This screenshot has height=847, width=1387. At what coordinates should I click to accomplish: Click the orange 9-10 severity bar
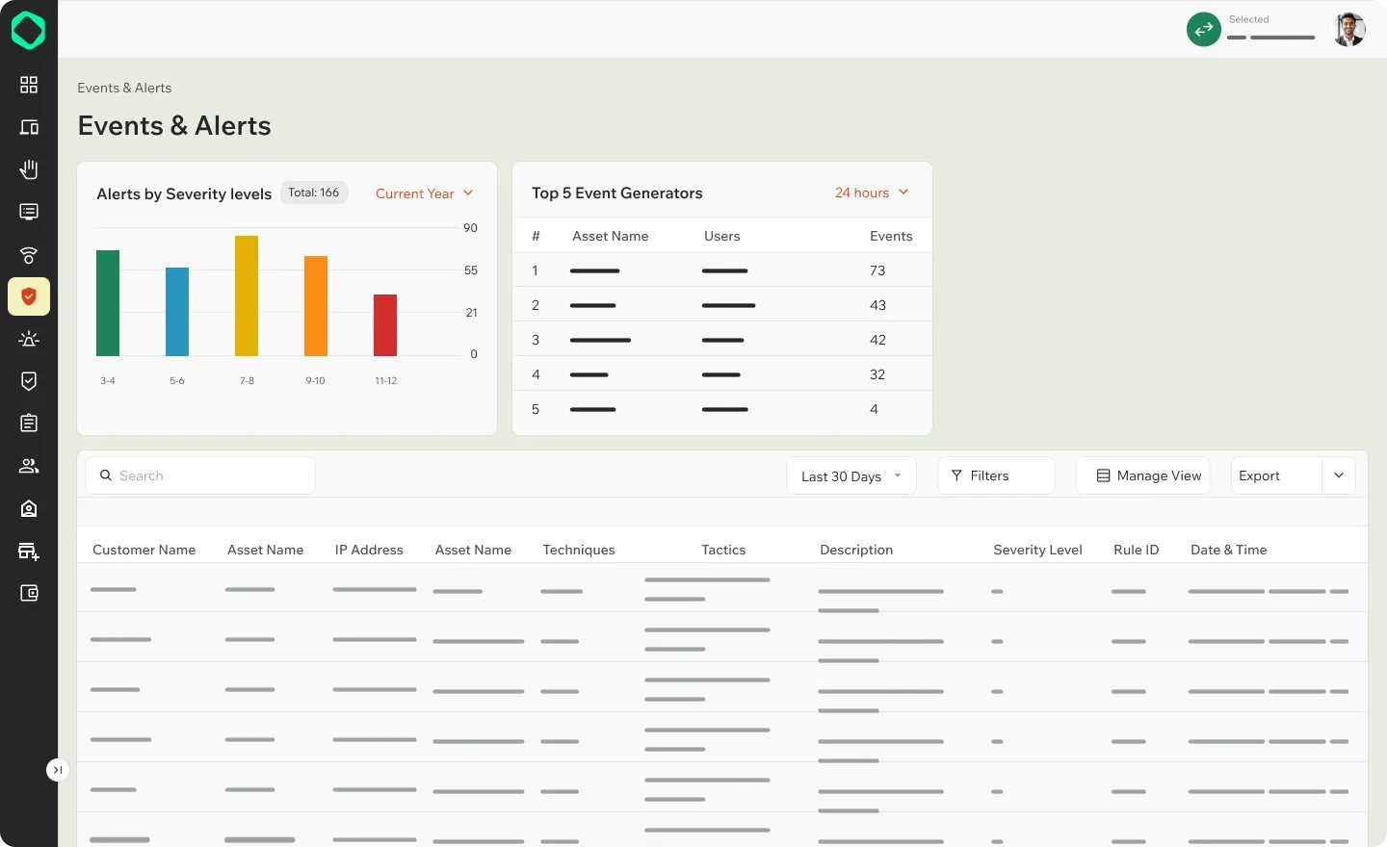pyautogui.click(x=316, y=306)
